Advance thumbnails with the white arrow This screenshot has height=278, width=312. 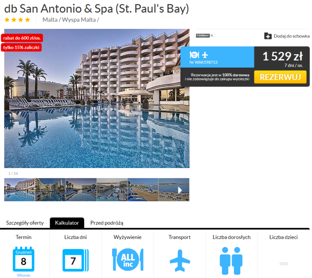click(180, 190)
